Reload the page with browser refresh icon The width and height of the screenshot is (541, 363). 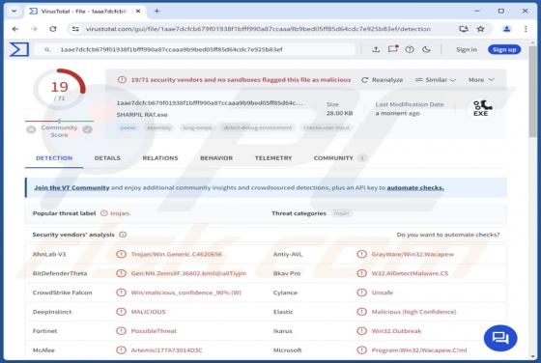(x=53, y=29)
